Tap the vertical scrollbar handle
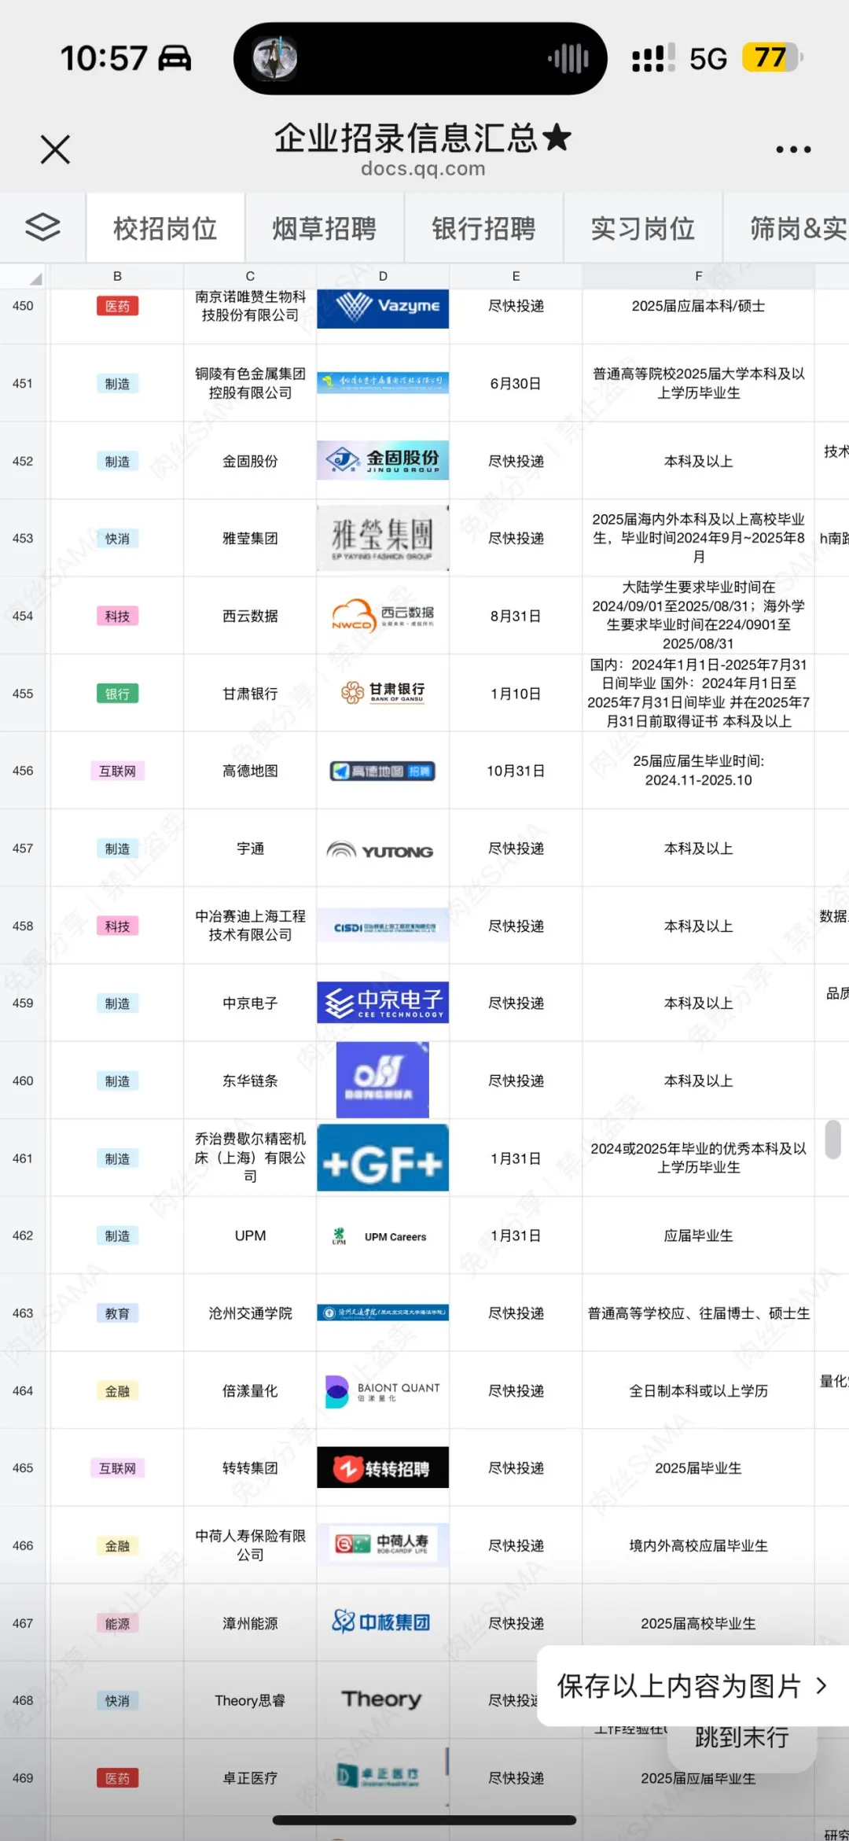 coord(833,1139)
